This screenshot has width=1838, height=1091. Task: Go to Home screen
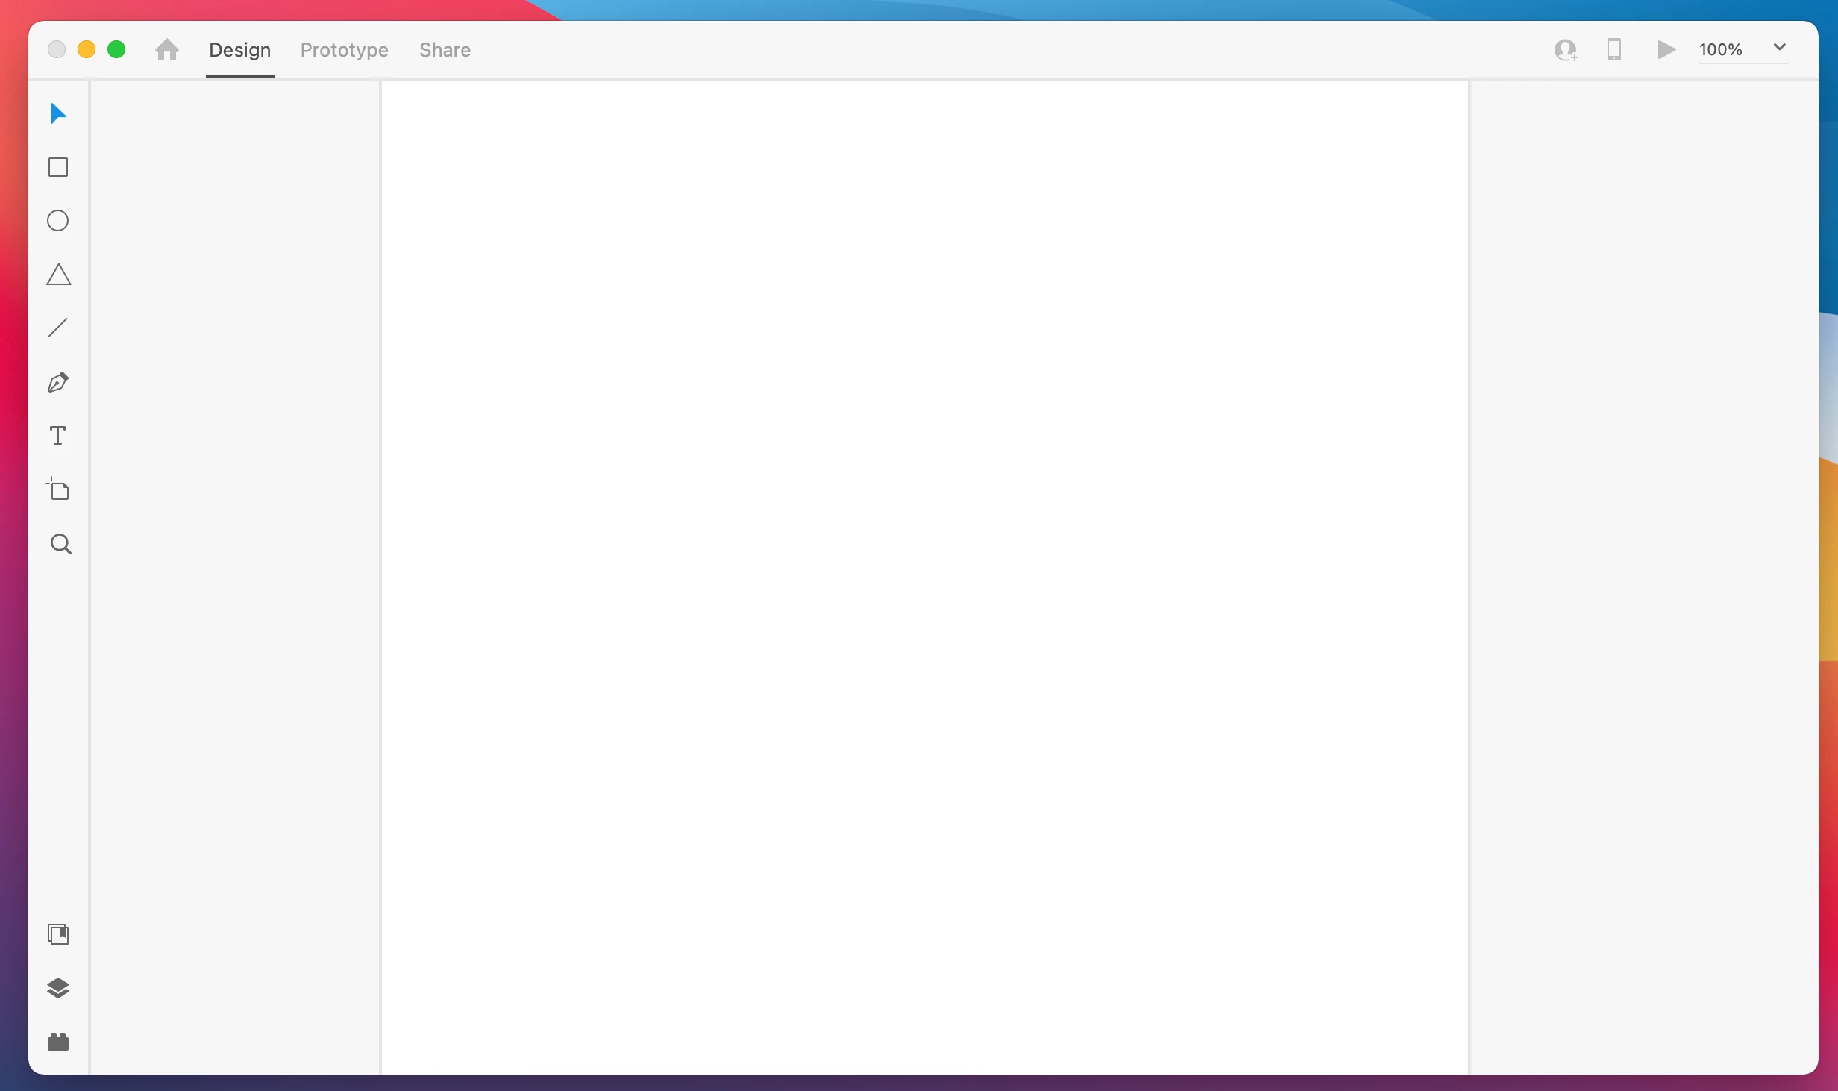coord(167,49)
